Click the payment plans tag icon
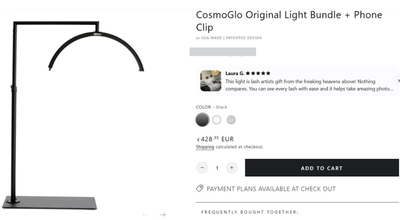This screenshot has width=400, height=220. pyautogui.click(x=199, y=189)
